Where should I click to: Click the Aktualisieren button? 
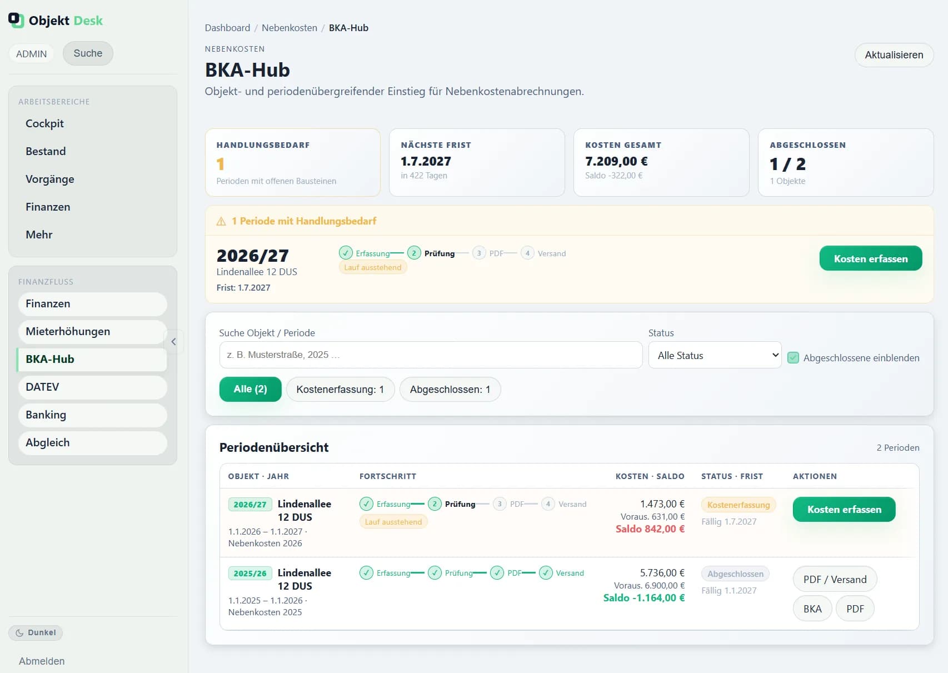[894, 55]
